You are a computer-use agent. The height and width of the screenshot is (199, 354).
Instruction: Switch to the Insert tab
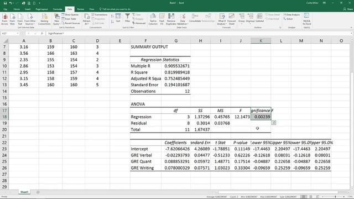pyautogui.click(x=28, y=9)
